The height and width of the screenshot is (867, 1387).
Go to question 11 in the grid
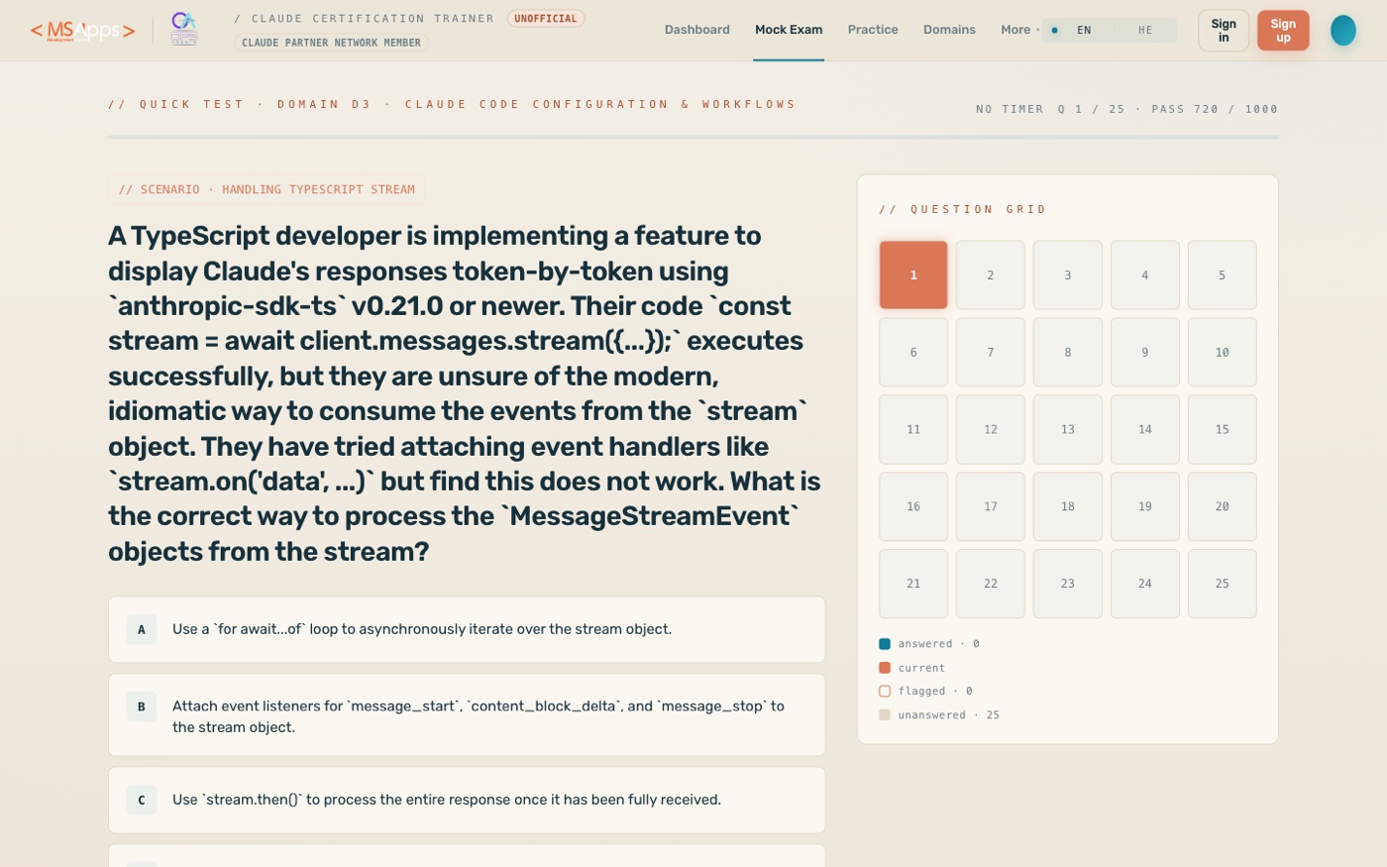[913, 430]
